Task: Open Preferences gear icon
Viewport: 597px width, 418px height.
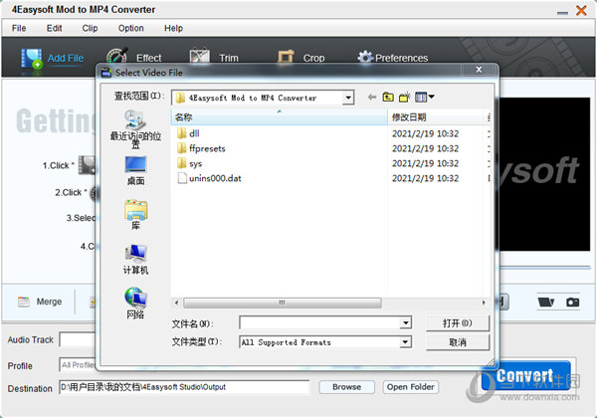Action: coord(365,57)
